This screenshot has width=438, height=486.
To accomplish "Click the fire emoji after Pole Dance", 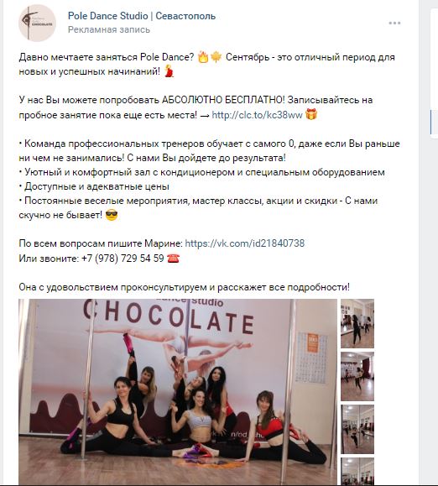I will [x=203, y=57].
